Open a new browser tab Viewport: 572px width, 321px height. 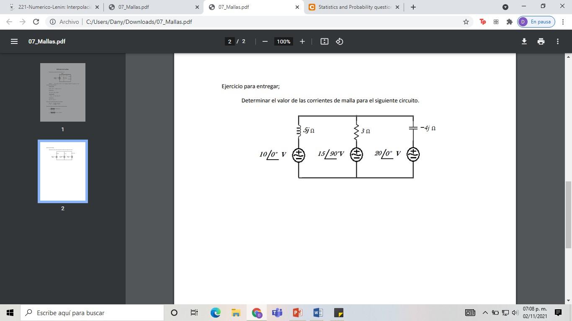coord(413,7)
